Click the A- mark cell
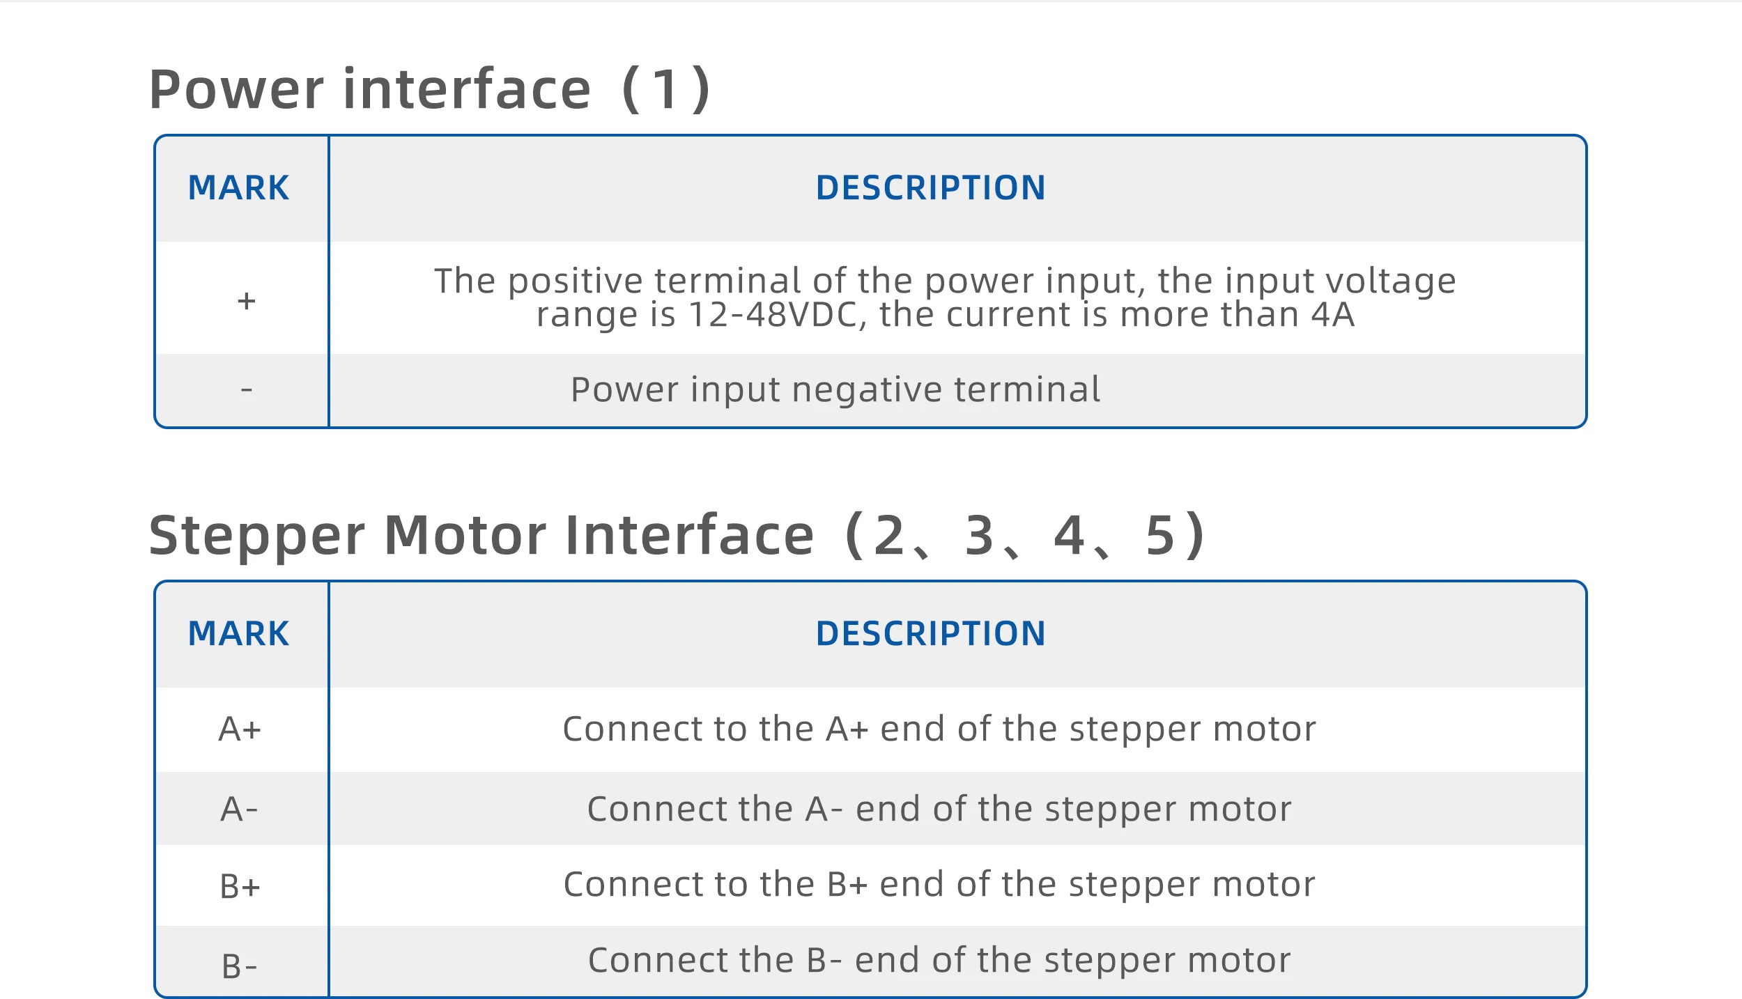Image resolution: width=1742 pixels, height=999 pixels. tap(239, 810)
